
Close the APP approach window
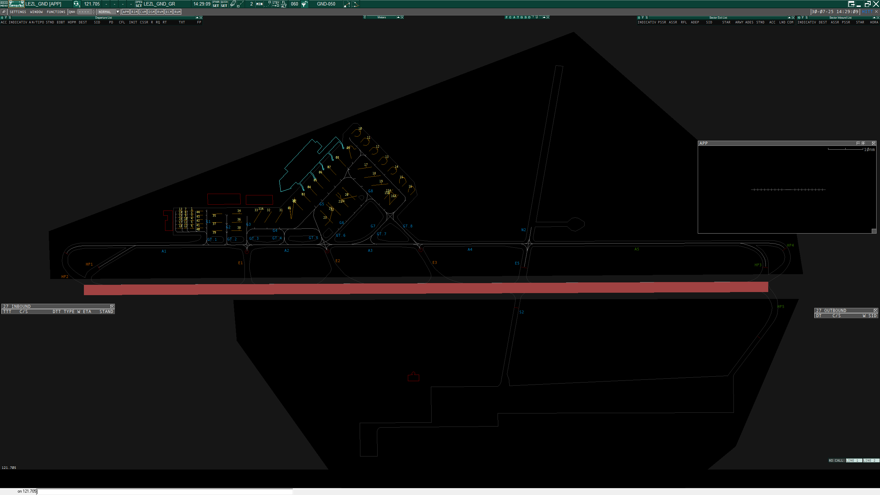coord(874,143)
